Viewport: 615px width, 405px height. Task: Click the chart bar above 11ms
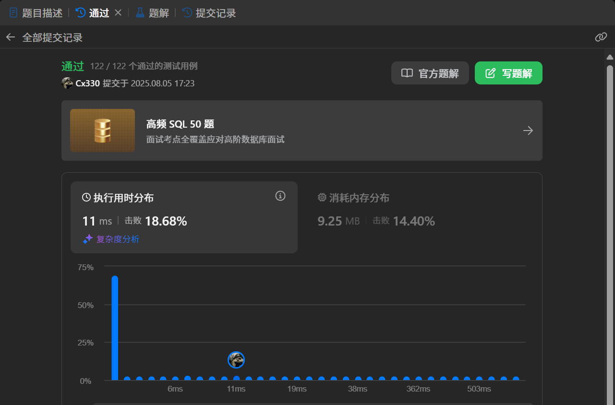click(236, 378)
